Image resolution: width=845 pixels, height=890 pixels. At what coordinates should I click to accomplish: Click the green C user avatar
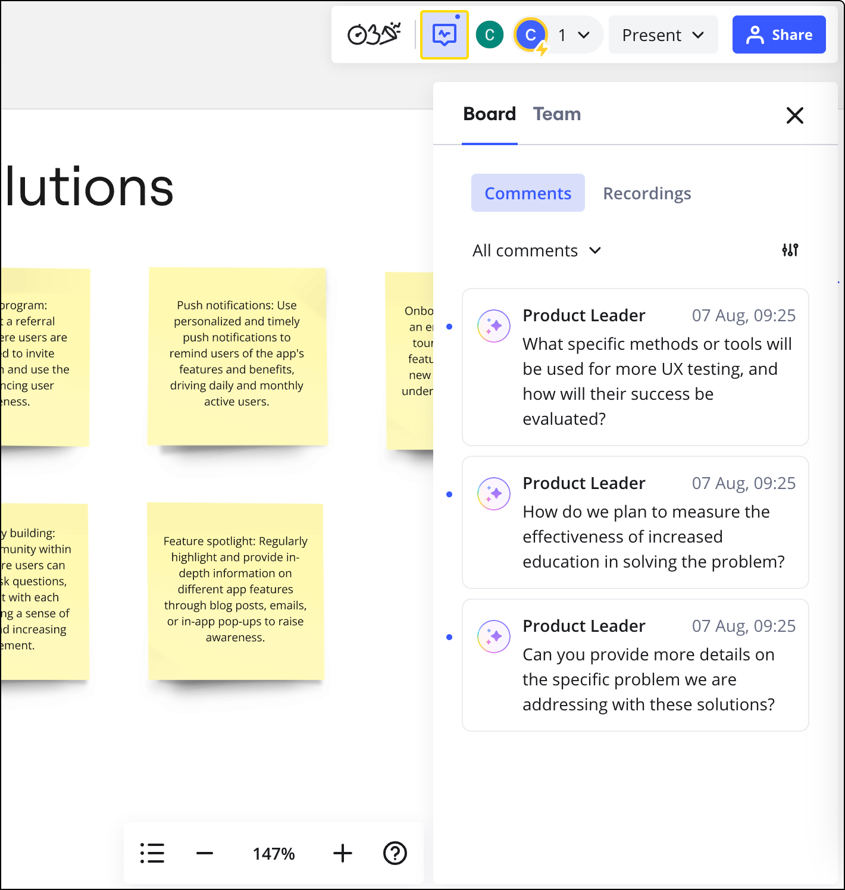tap(489, 35)
